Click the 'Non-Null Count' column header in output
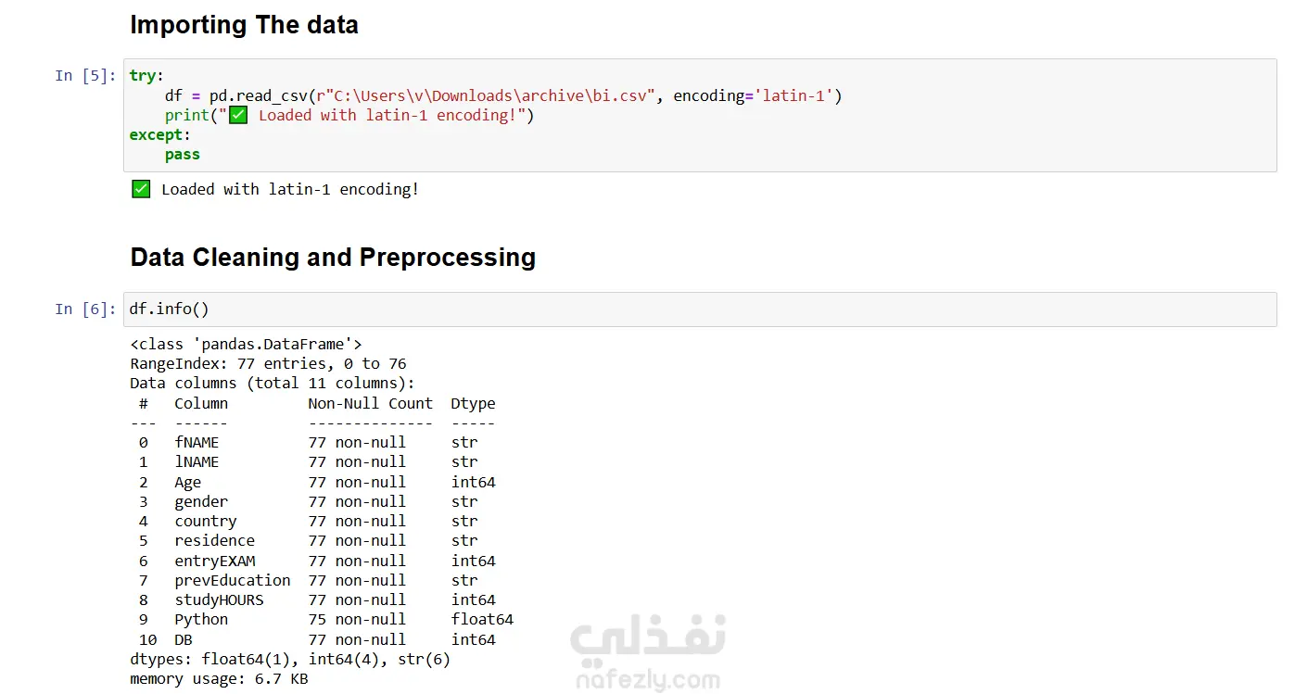Image resolution: width=1295 pixels, height=694 pixels. (370, 404)
